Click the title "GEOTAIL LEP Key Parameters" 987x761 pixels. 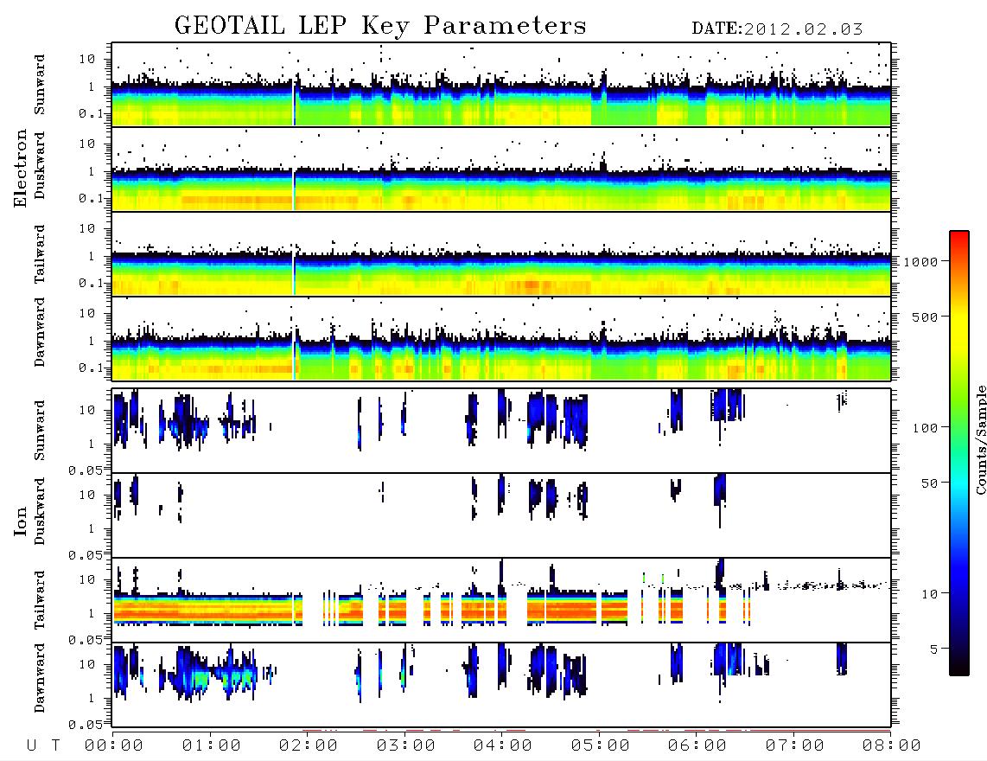[380, 25]
